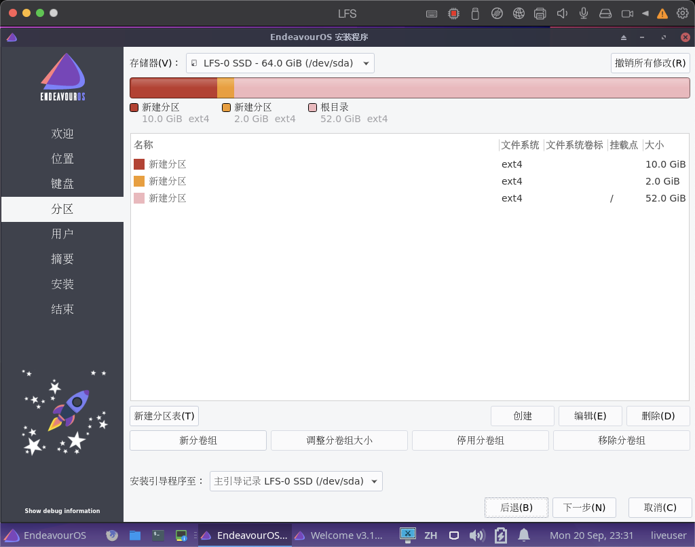Click the printer icon in VM toolbar
Image resolution: width=695 pixels, height=547 pixels.
(540, 14)
